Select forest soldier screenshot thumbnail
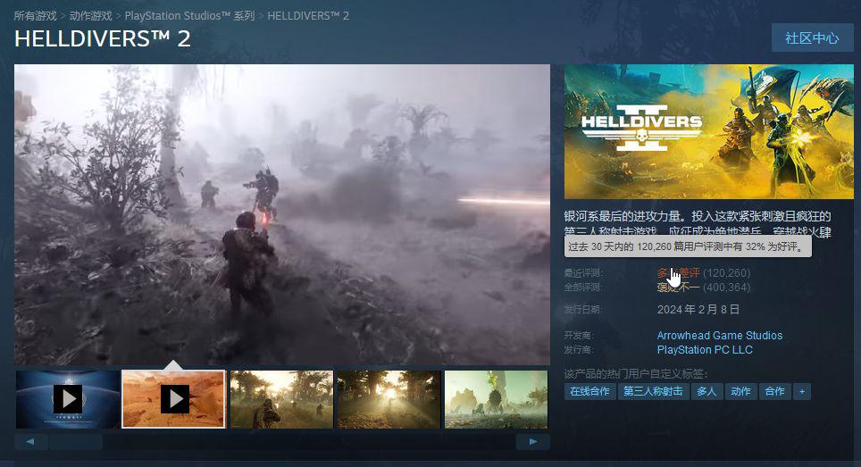 pyautogui.click(x=281, y=399)
